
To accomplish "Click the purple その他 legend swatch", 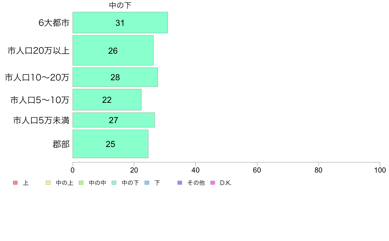I will coord(180,183).
